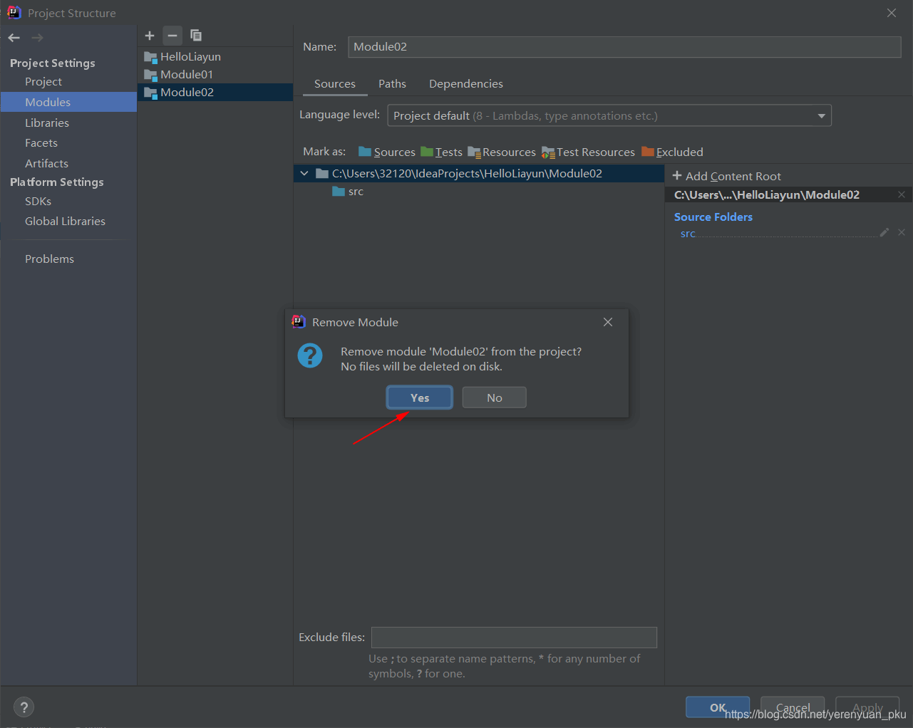The width and height of the screenshot is (913, 728).
Task: Select the src folder in content tree
Action: point(349,192)
